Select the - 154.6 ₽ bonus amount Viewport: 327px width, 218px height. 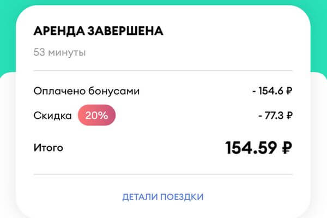[x=272, y=91]
